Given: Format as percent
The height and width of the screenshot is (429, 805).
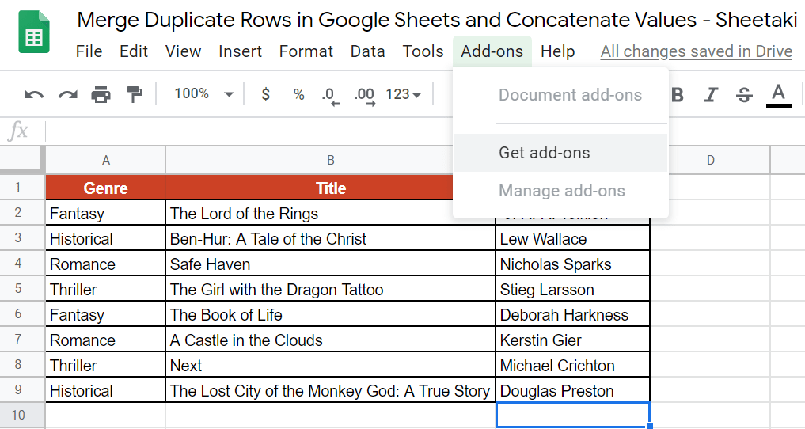Looking at the screenshot, I should click(298, 94).
